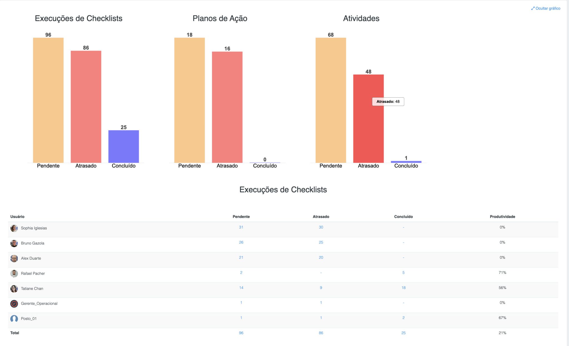Viewport: 569px width, 346px height.
Task: Click Rafael Pacher's profile avatar
Action: pyautogui.click(x=14, y=273)
